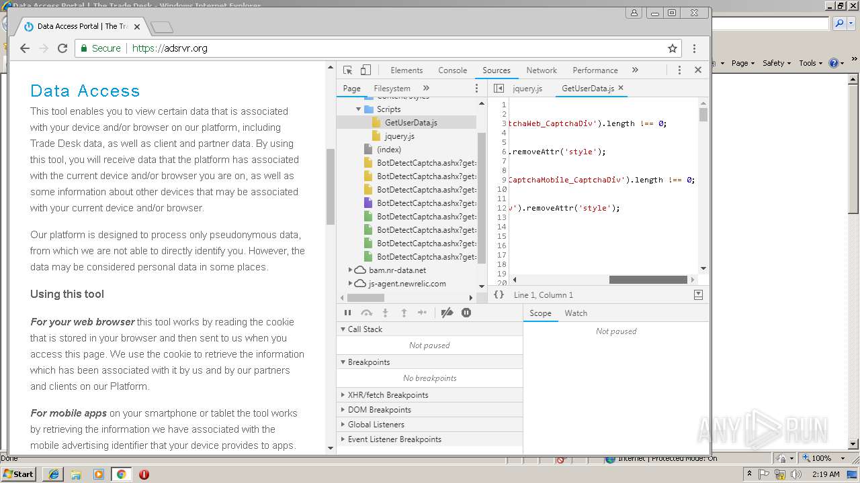Image resolution: width=860 pixels, height=483 pixels.
Task: Toggle the device toolbar icon in DevTools
Action: [x=365, y=70]
